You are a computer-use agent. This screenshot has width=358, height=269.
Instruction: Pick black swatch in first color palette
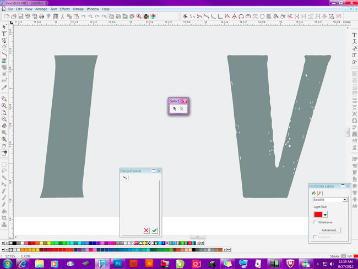(15, 243)
